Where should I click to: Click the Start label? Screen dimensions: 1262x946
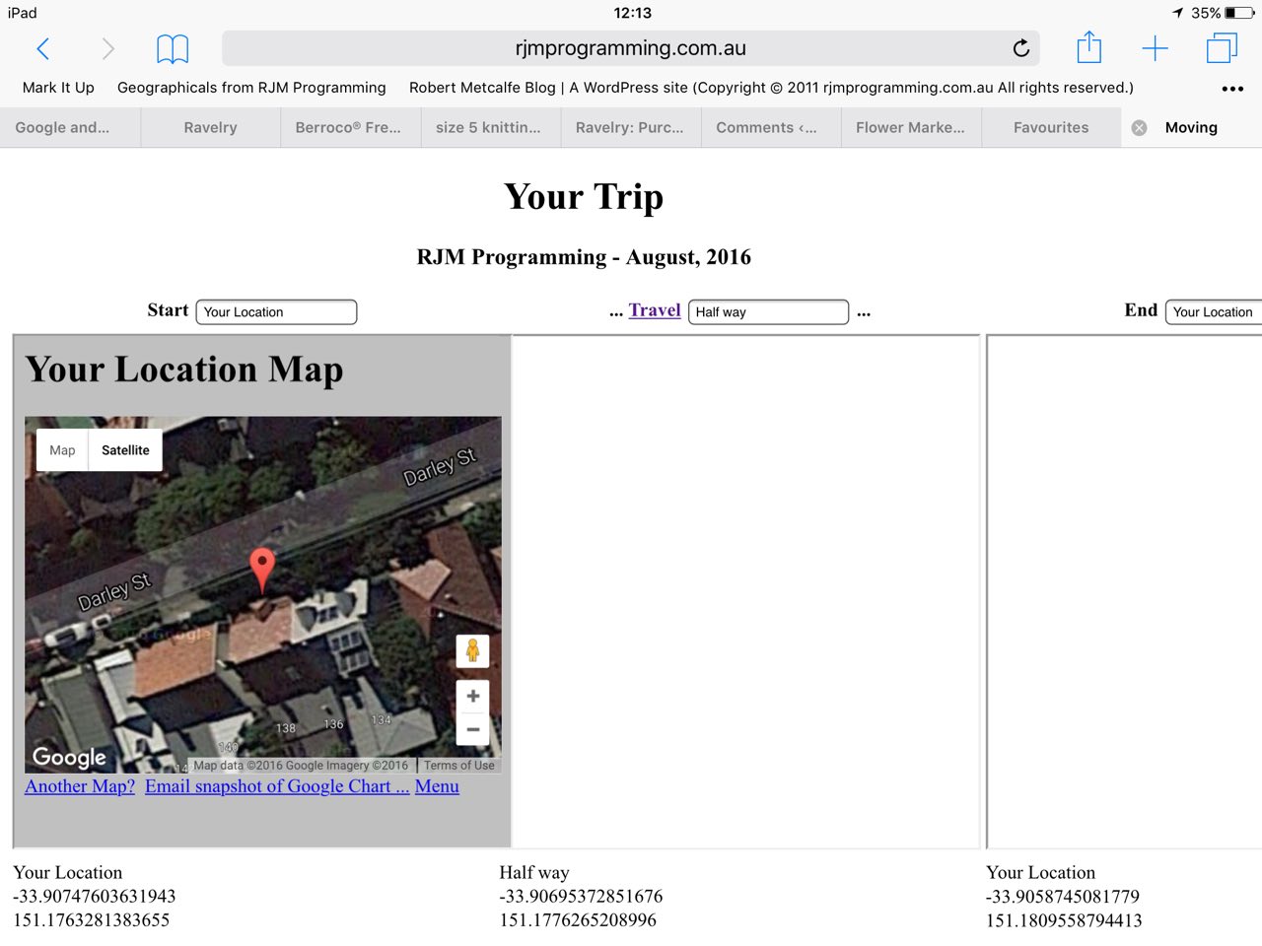168,310
